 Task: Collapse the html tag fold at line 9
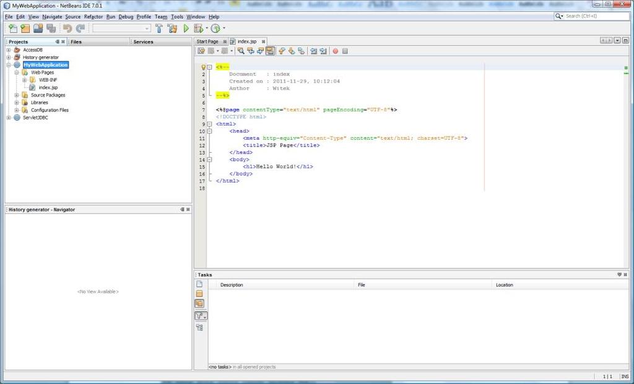click(209, 124)
